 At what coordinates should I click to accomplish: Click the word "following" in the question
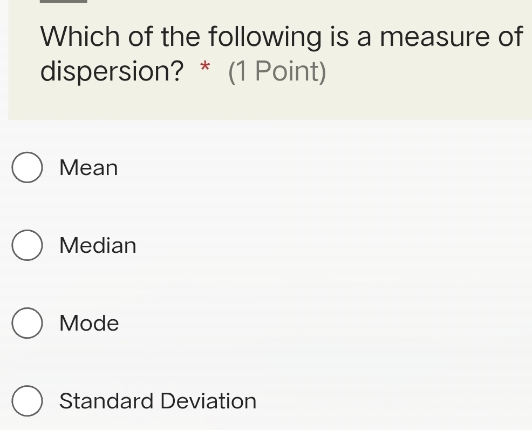pyautogui.click(x=265, y=36)
